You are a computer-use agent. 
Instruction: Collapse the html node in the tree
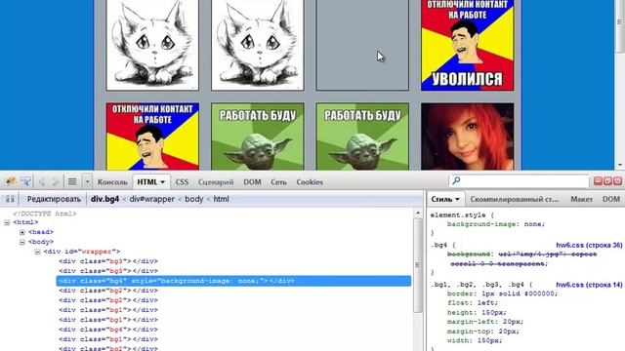[x=7, y=222]
